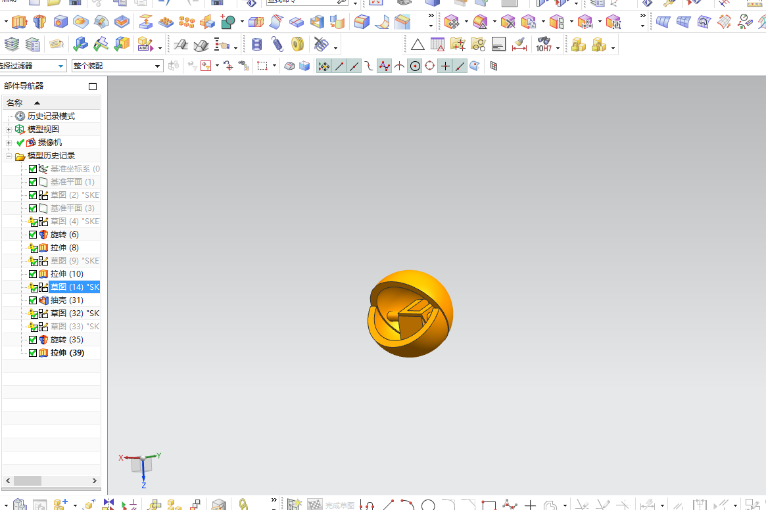Click the paintbrush dimension icon
Image resolution: width=766 pixels, height=510 pixels.
[519, 45]
